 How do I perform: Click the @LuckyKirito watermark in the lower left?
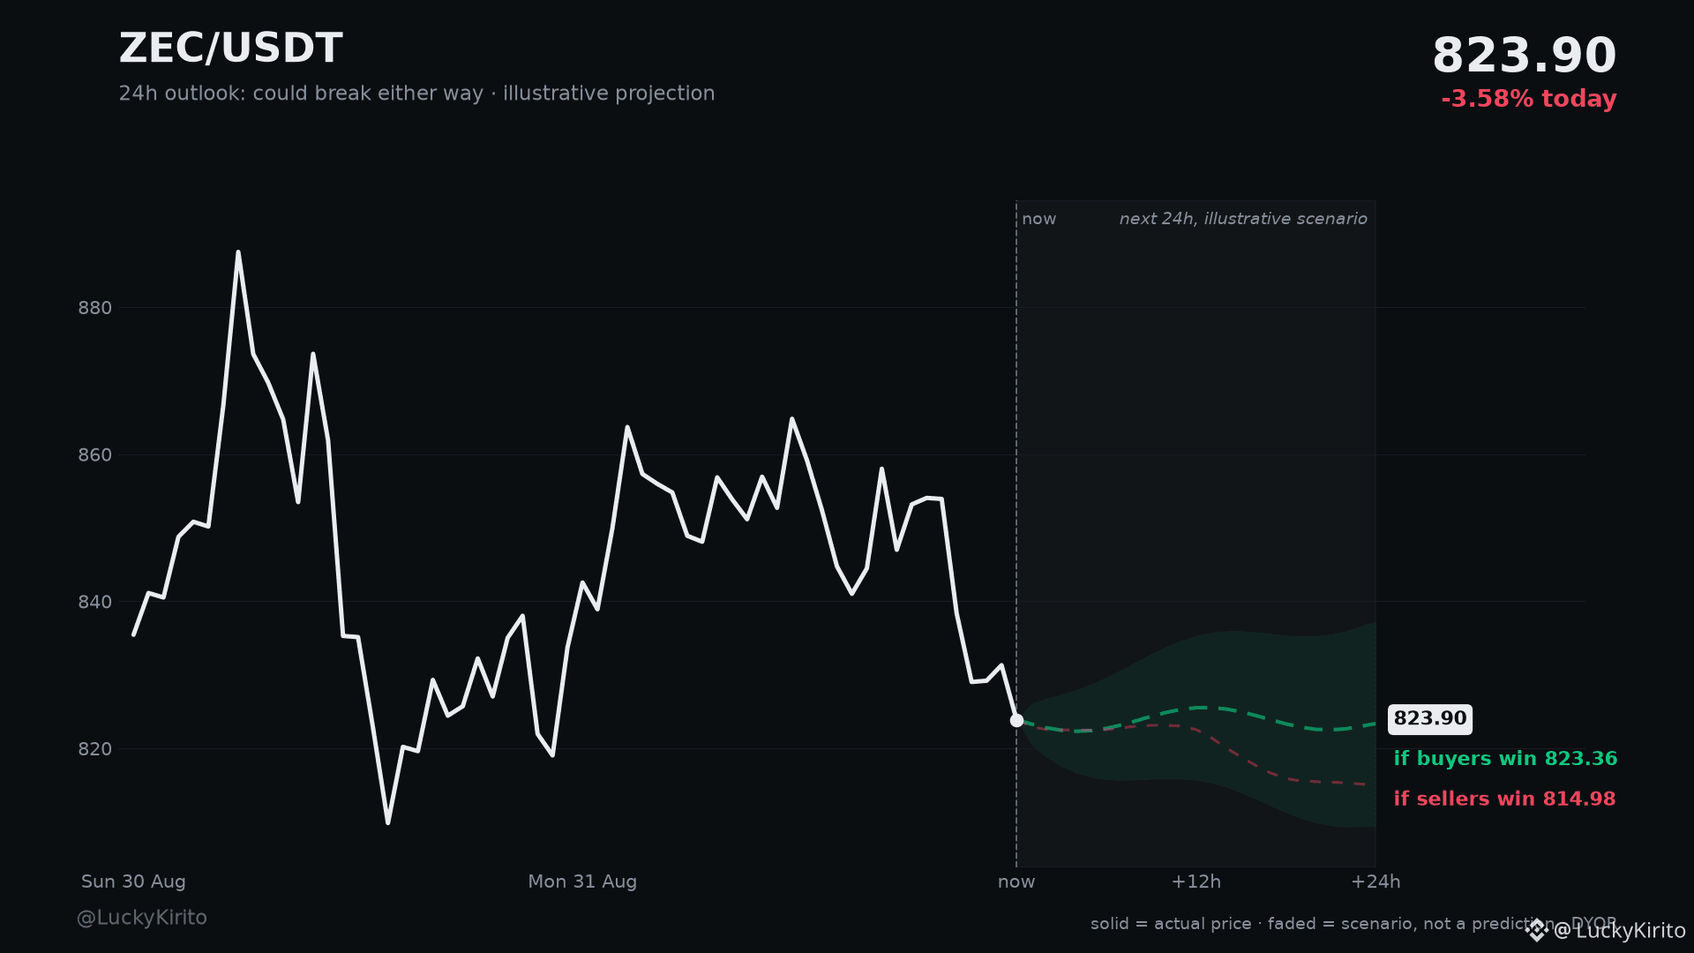(142, 918)
